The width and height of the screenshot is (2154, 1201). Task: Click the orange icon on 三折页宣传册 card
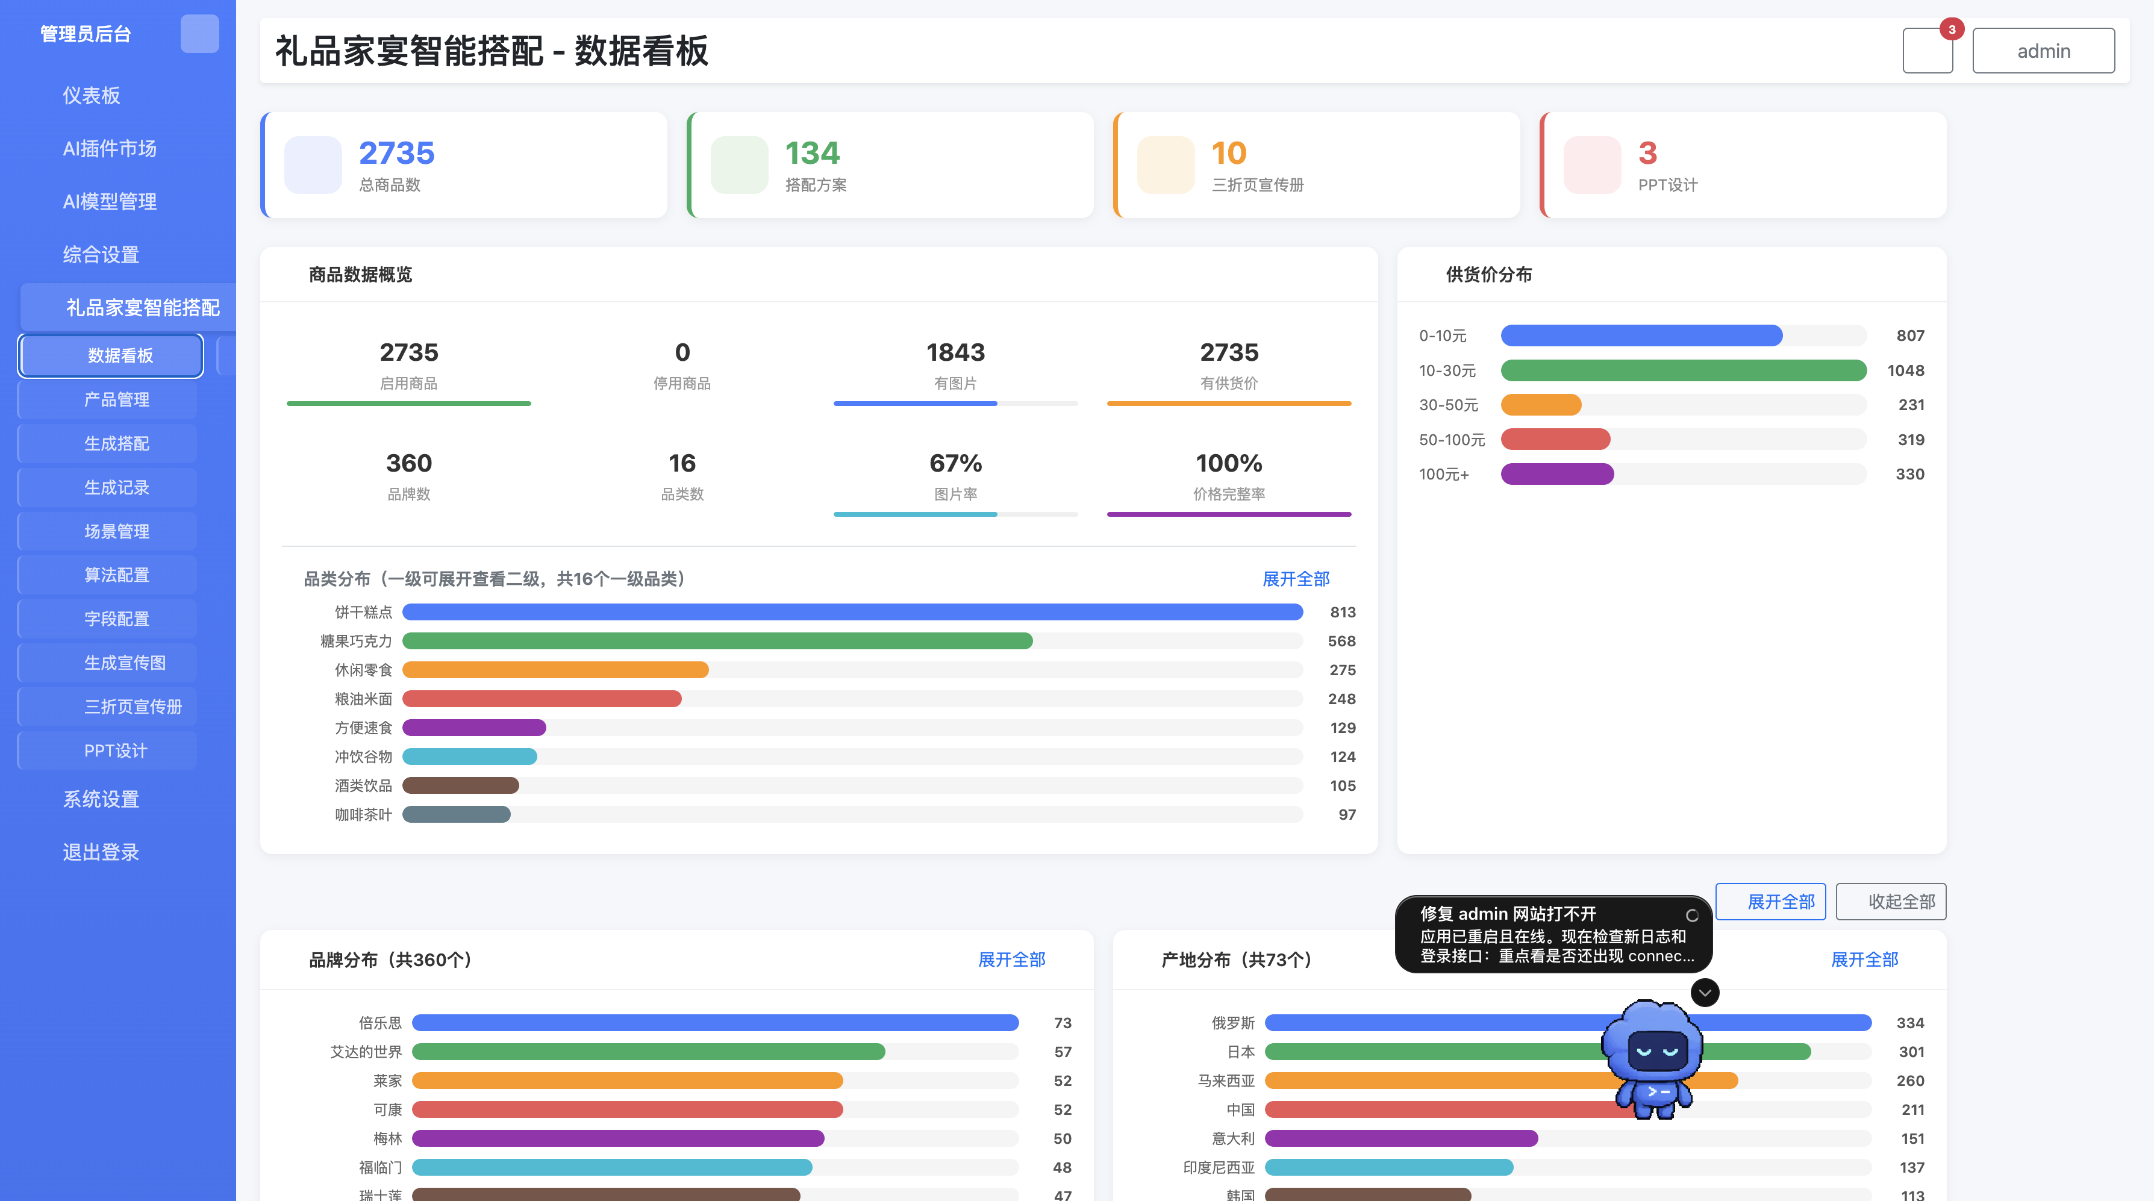1166,165
